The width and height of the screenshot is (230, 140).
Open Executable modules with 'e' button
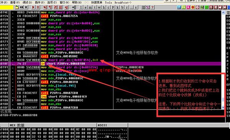pyautogui.click(x=85, y=7)
